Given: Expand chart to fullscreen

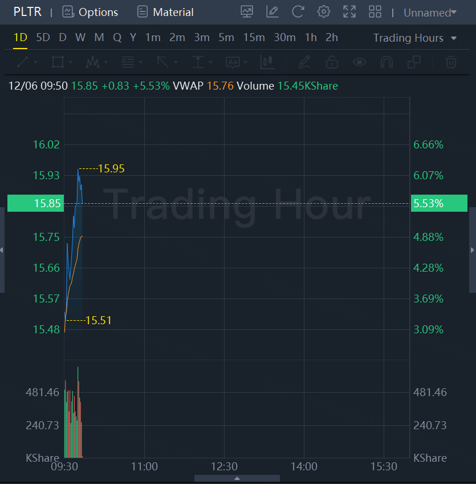Looking at the screenshot, I should pyautogui.click(x=349, y=12).
